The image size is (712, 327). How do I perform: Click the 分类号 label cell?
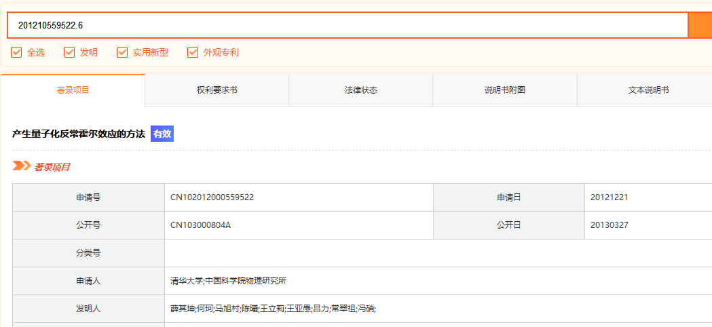click(x=88, y=253)
